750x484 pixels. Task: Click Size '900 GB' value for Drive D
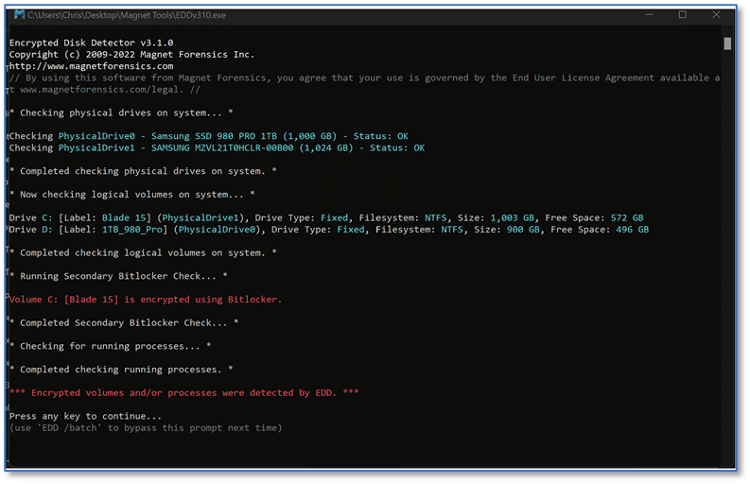[523, 230]
